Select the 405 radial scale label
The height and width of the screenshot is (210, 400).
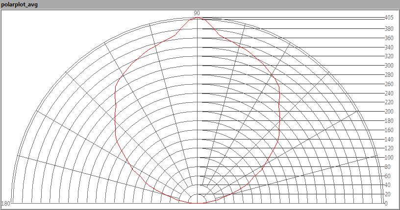click(389, 18)
